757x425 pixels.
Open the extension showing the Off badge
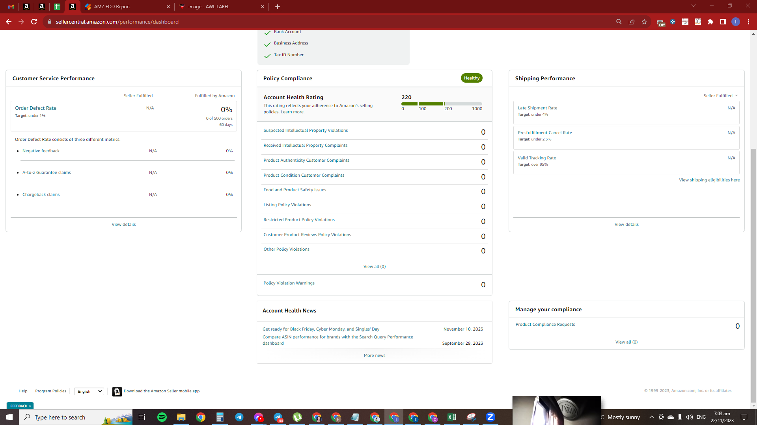pyautogui.click(x=660, y=22)
